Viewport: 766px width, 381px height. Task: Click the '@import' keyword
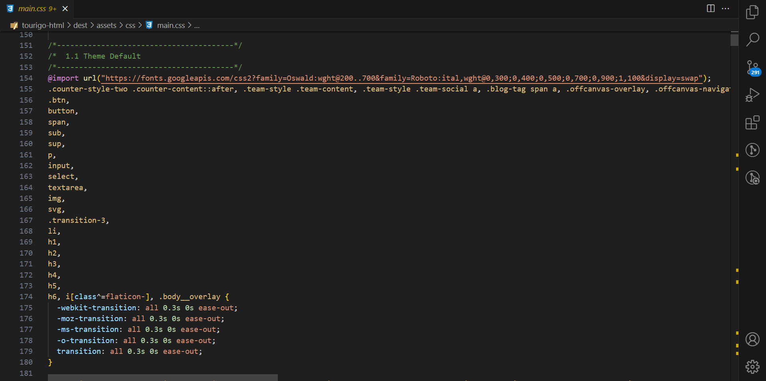point(63,78)
